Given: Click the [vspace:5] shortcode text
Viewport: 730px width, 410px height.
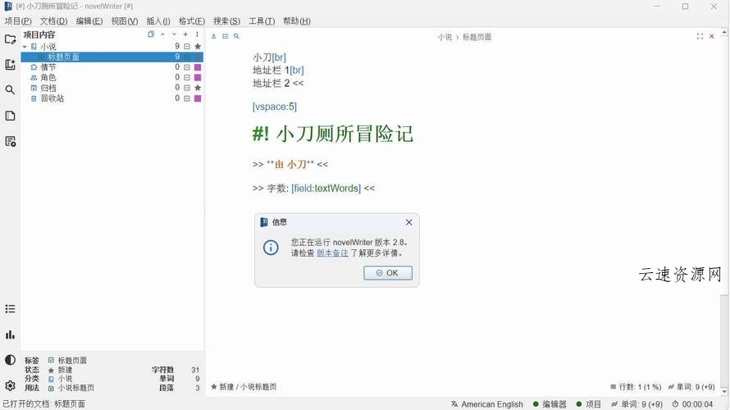Looking at the screenshot, I should 274,107.
